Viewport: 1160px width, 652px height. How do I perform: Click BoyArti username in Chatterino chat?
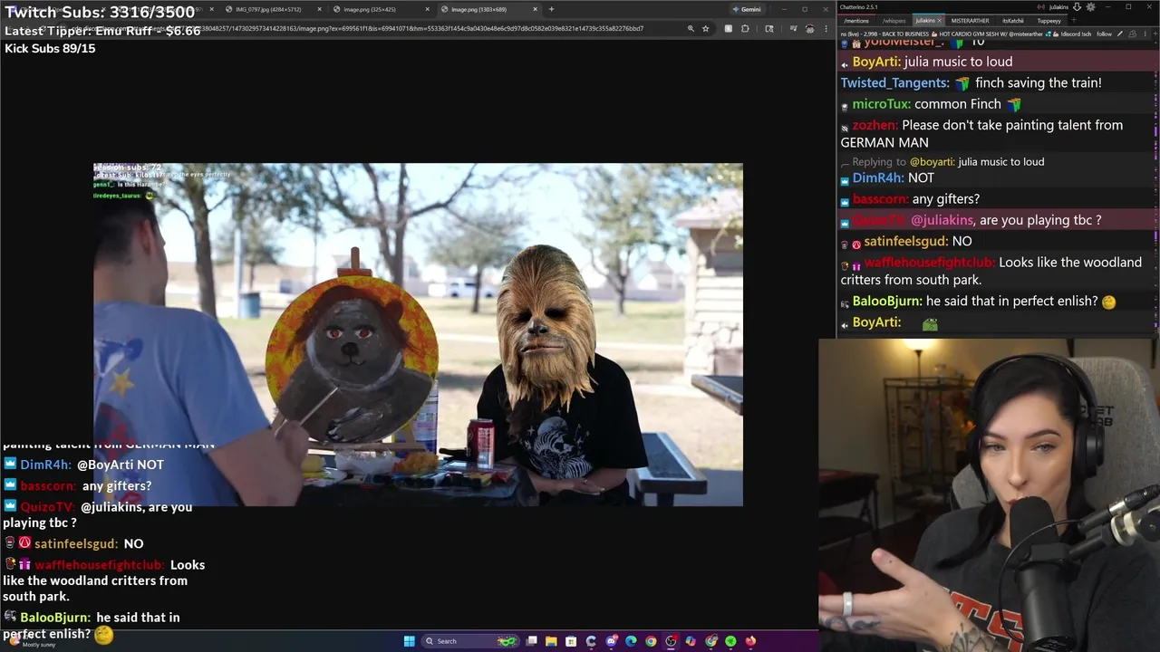(x=876, y=62)
